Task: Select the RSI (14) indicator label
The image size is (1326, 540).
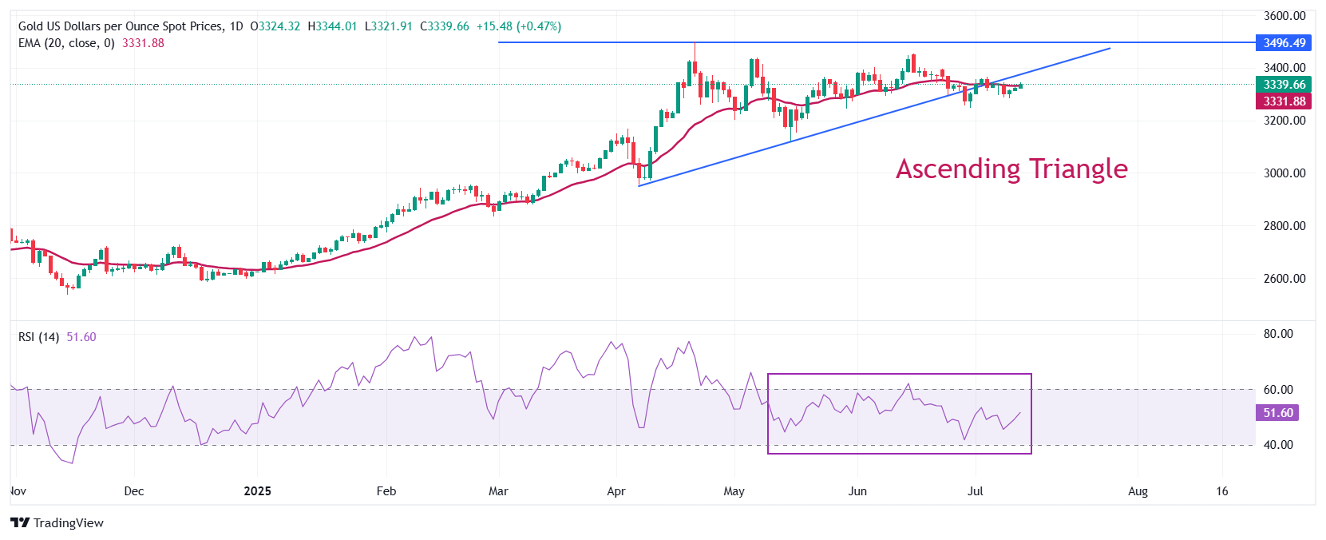Action: 38,337
